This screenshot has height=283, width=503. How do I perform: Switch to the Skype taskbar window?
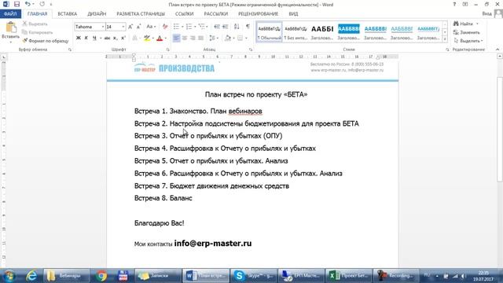pyautogui.click(x=253, y=276)
